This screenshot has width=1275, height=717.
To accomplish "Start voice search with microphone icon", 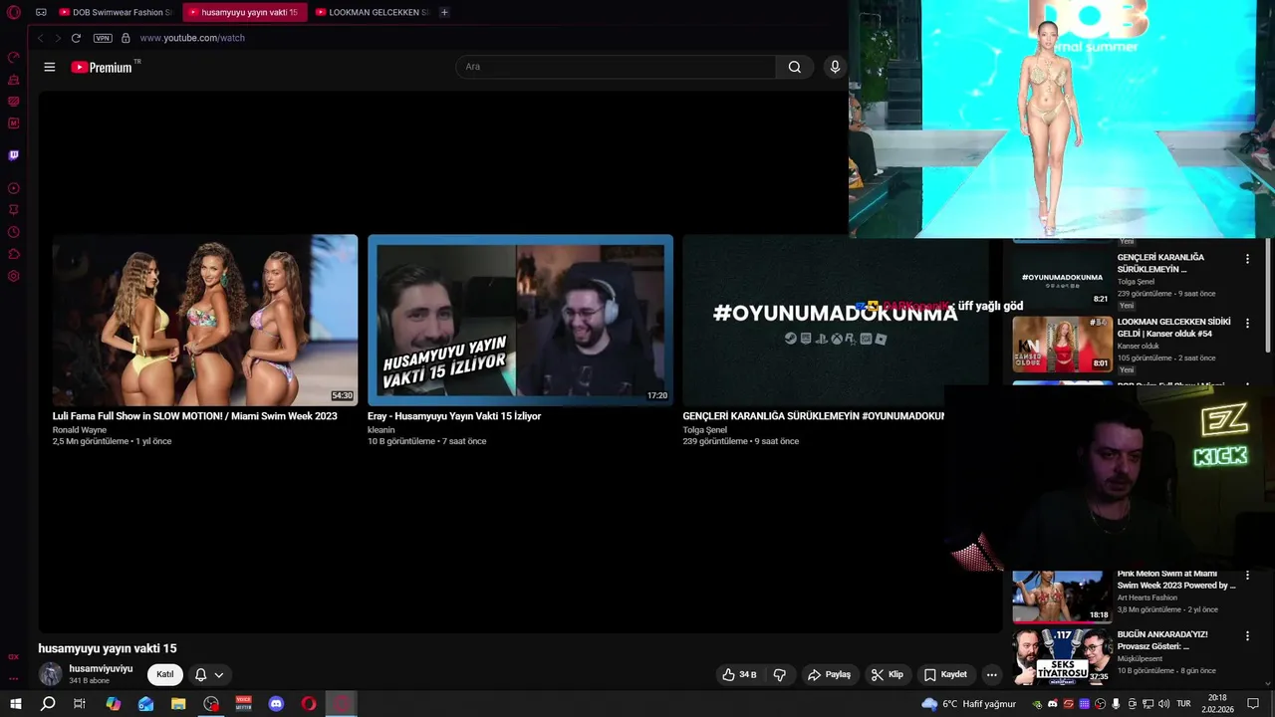I will 835,67.
